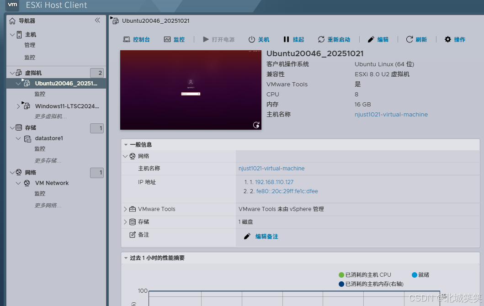
Task: Click the storage count badge 1
Action: click(x=97, y=128)
